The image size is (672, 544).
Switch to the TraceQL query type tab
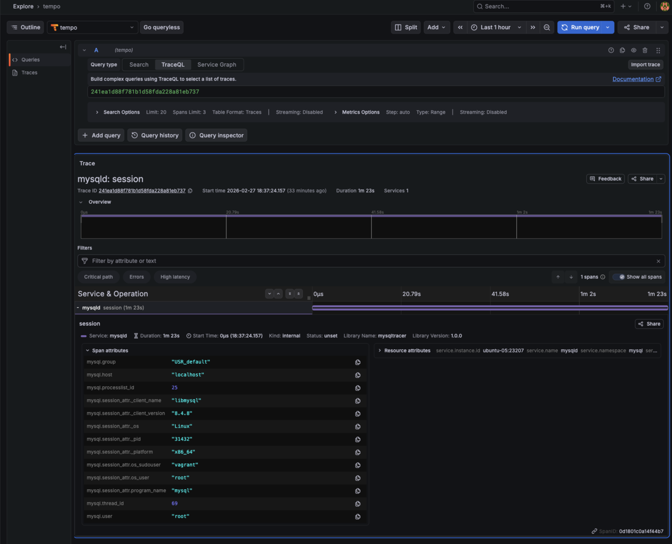coord(173,65)
